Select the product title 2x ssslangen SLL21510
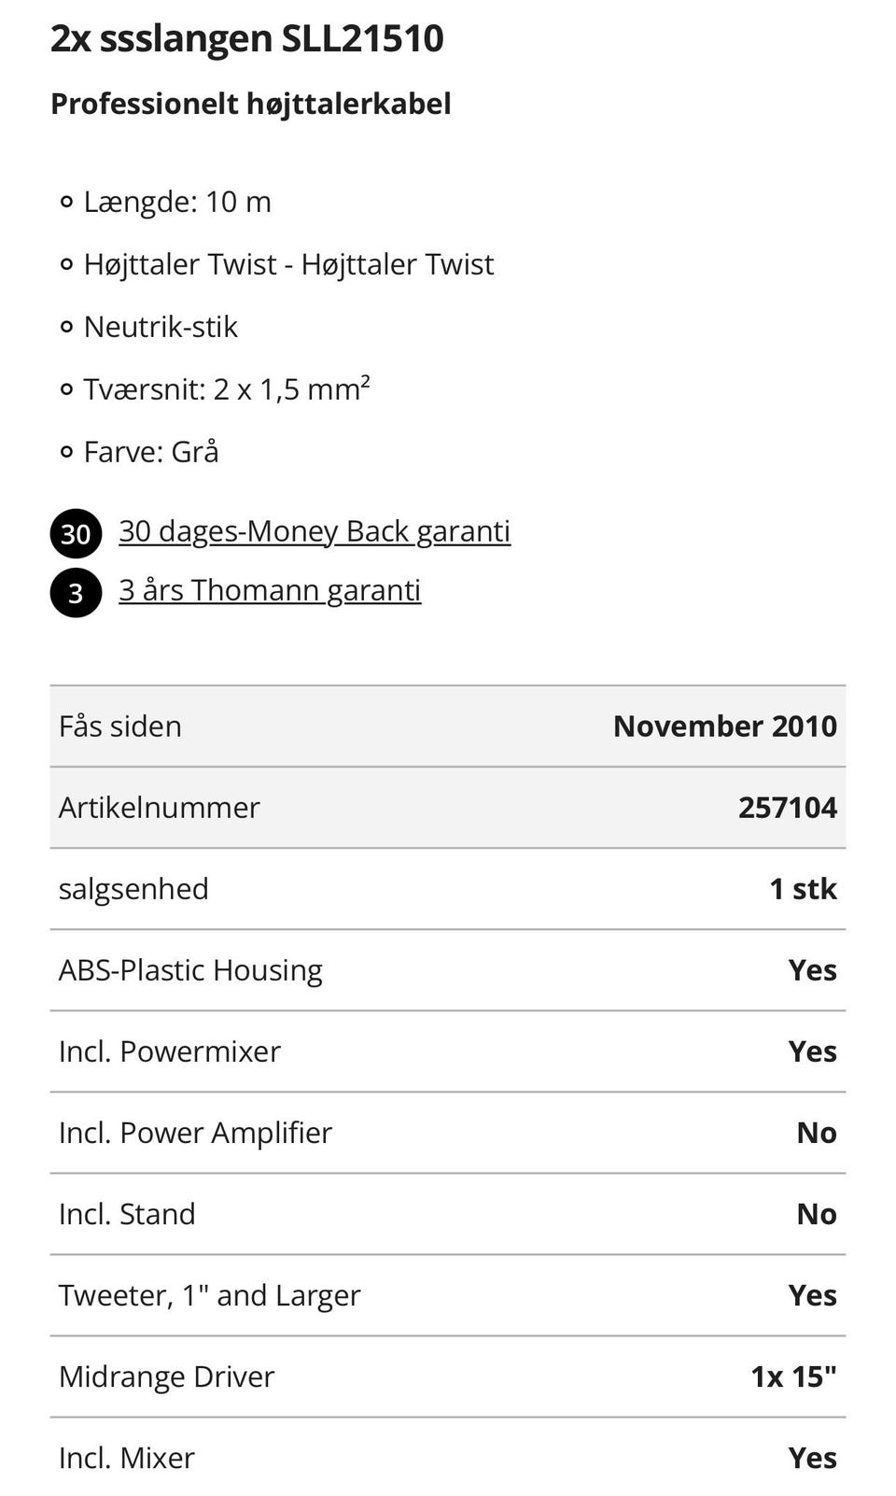This screenshot has height=1496, width=896. pyautogui.click(x=247, y=38)
